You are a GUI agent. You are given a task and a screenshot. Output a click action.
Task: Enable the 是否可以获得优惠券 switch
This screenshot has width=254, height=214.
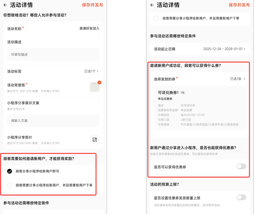point(241,166)
